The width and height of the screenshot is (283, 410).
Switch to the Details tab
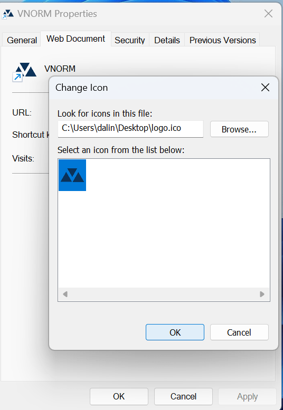pyautogui.click(x=167, y=40)
